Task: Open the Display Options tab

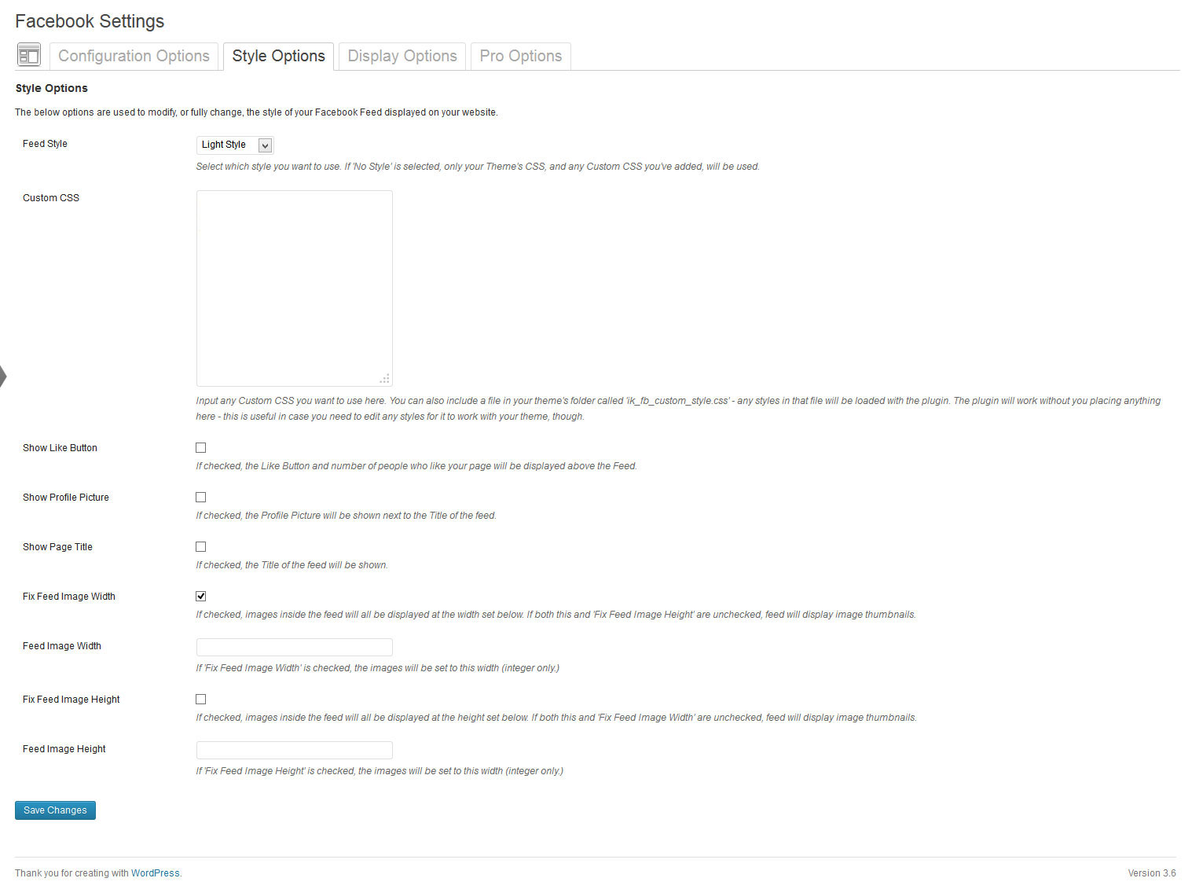Action: (x=402, y=56)
